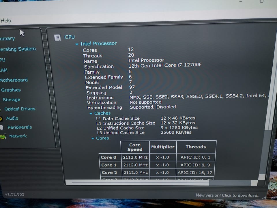
Task: Click the Core Speed column header
Action: point(135,147)
